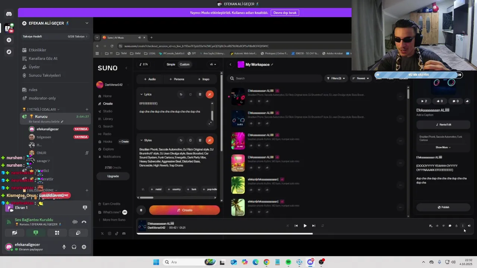Stop screen sharing green button
This screenshot has height=268, width=477.
coord(36,233)
